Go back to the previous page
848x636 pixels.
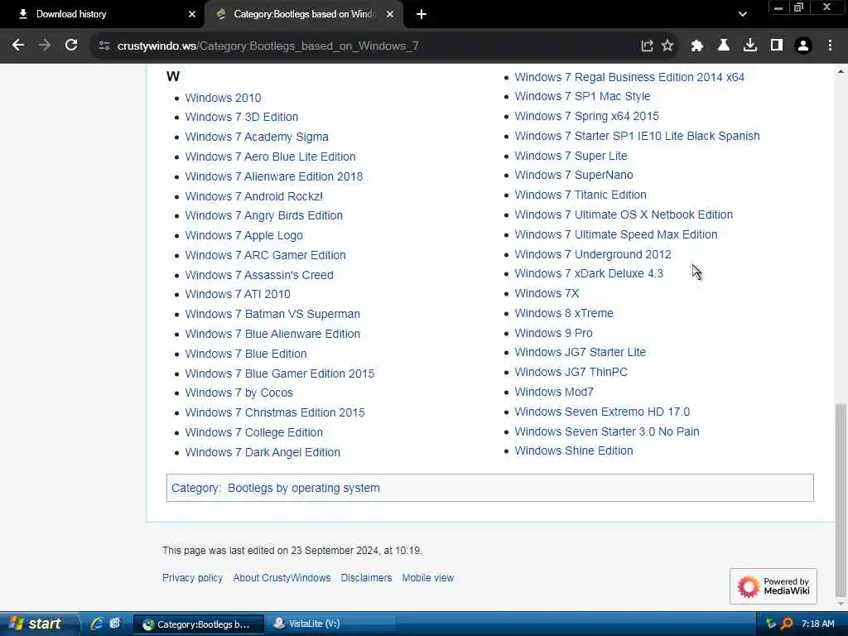pos(18,46)
